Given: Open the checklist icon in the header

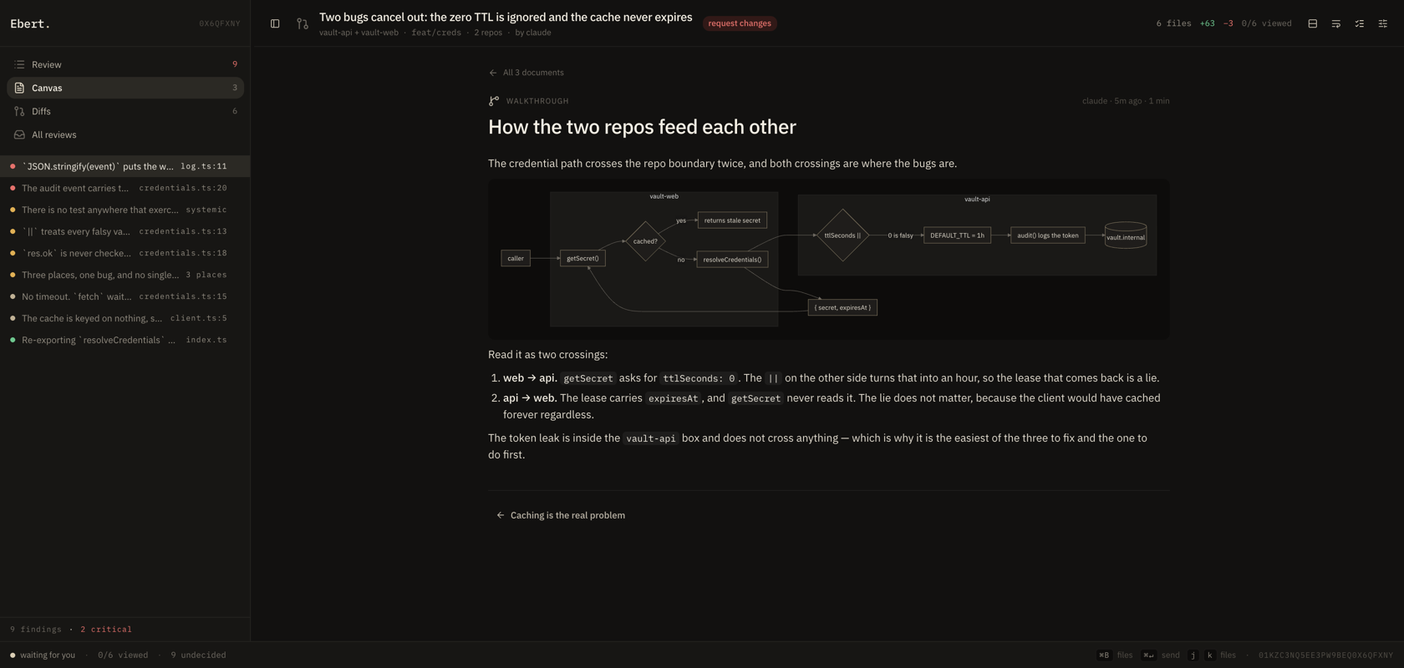Looking at the screenshot, I should click(x=1360, y=23).
